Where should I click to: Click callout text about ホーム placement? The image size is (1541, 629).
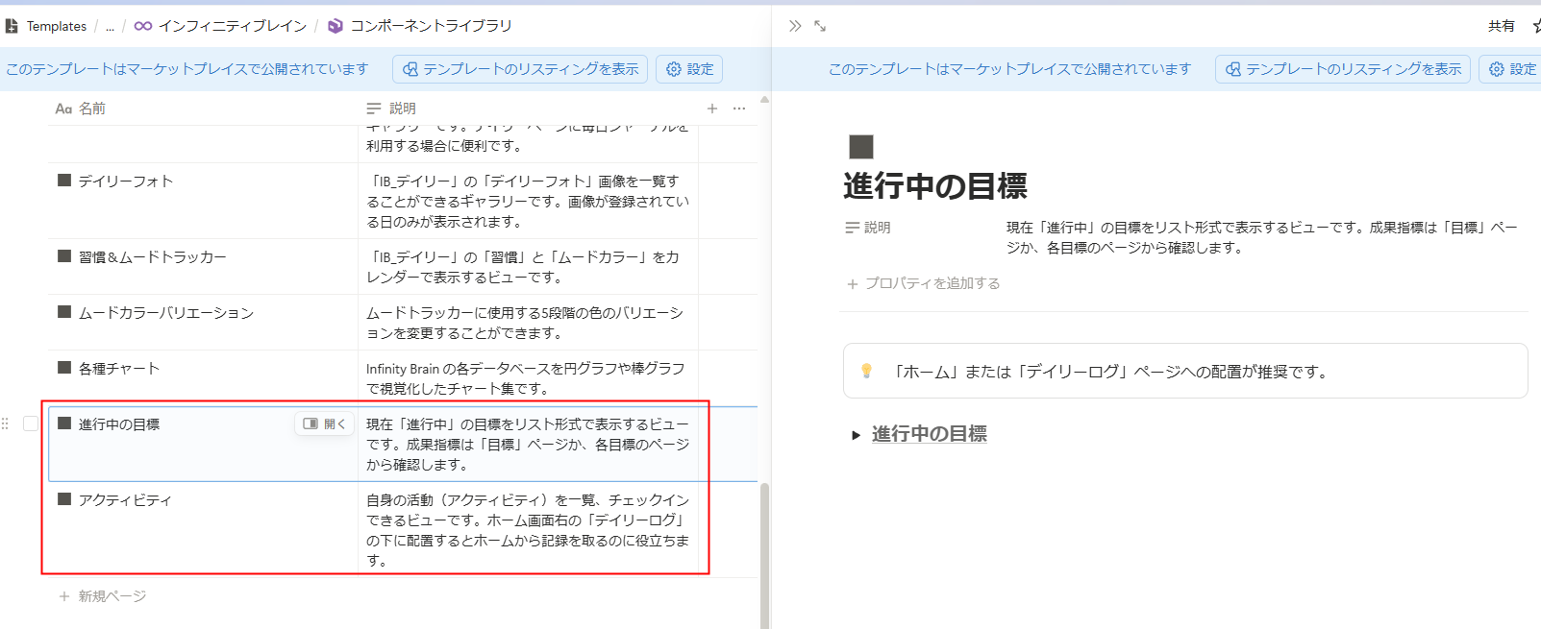coord(1109,372)
